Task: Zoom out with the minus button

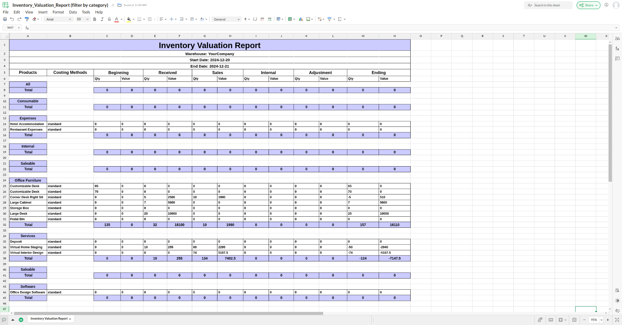Action: [584, 320]
